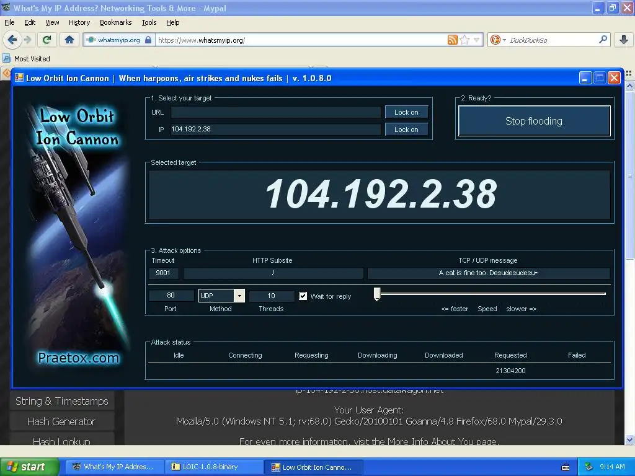Open the Edit menu

[x=30, y=22]
